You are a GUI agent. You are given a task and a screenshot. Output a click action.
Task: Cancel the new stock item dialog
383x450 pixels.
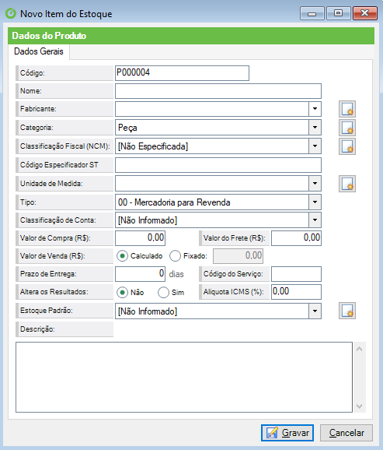click(346, 433)
